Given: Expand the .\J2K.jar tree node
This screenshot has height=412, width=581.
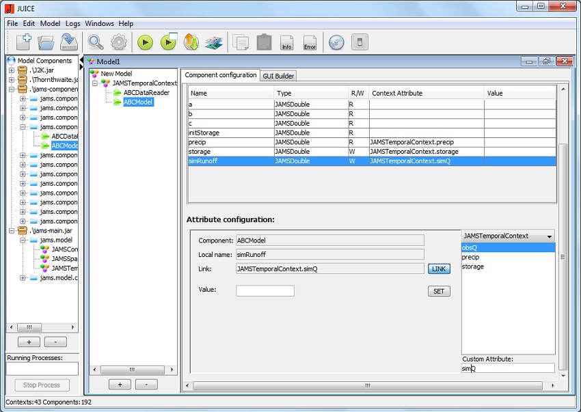Looking at the screenshot, I should pos(12,70).
